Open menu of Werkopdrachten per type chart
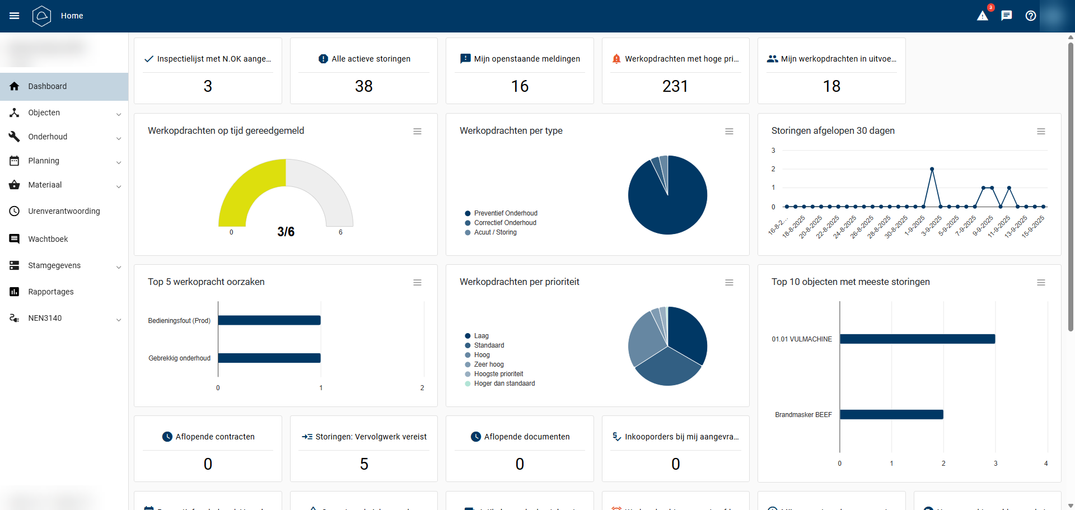Screen dimensions: 1075x510 (x=729, y=132)
